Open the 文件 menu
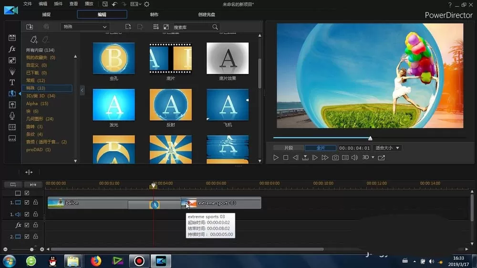Image resolution: width=477 pixels, height=268 pixels. click(x=27, y=4)
